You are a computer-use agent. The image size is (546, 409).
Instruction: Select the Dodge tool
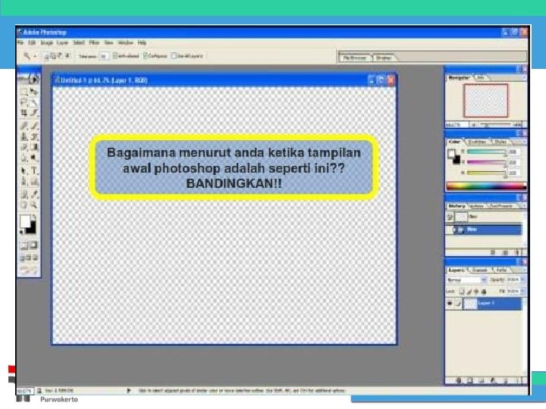click(x=34, y=158)
